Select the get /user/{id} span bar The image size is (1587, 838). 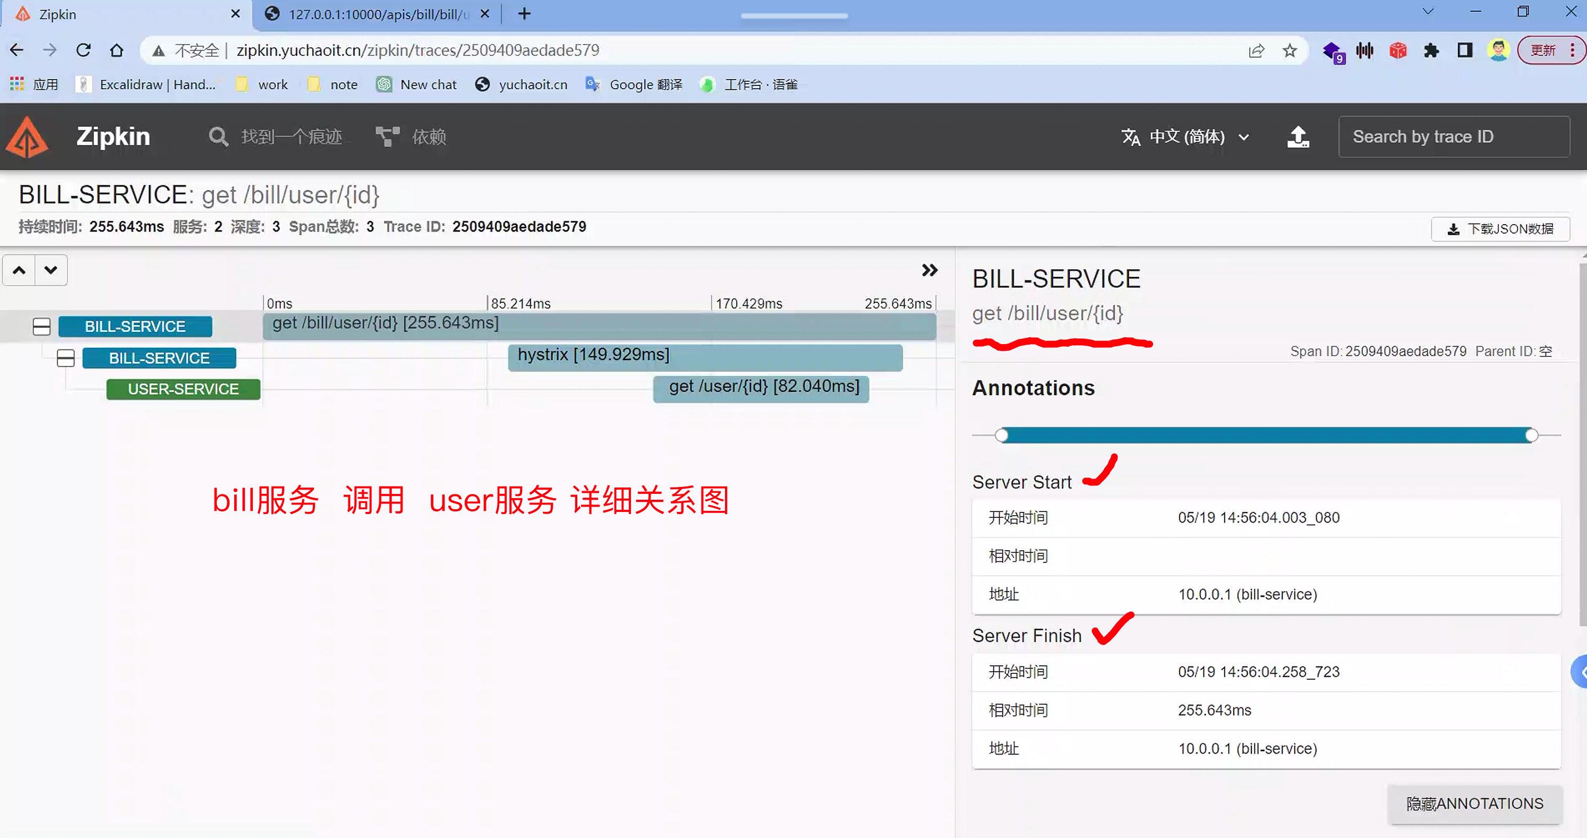click(761, 389)
